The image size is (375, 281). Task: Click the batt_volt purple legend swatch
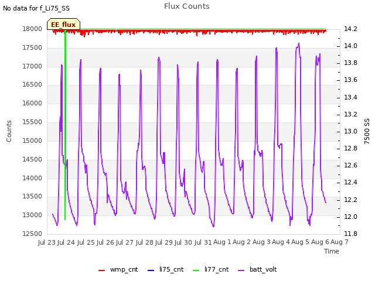(241, 270)
